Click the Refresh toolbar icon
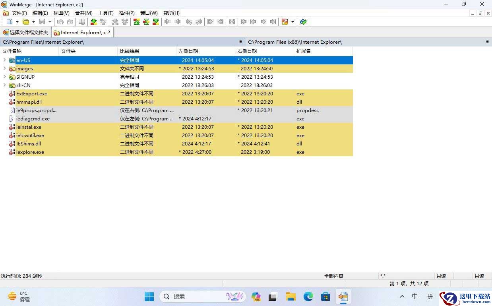492x306 pixels. [303, 22]
